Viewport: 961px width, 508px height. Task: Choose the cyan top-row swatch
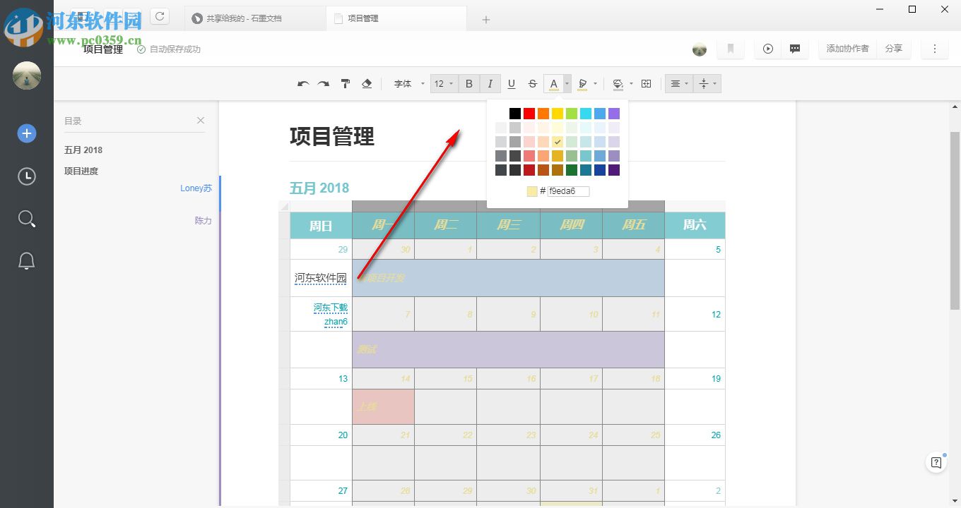point(586,114)
